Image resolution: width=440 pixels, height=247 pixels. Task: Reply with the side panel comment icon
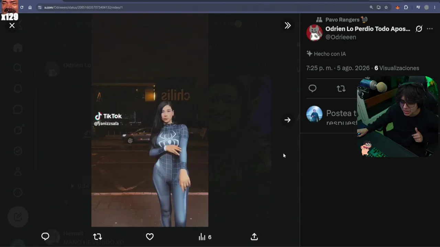[x=312, y=89]
